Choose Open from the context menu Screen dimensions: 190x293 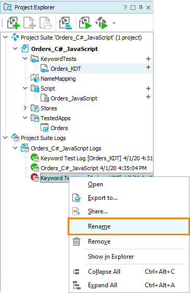tap(129, 184)
